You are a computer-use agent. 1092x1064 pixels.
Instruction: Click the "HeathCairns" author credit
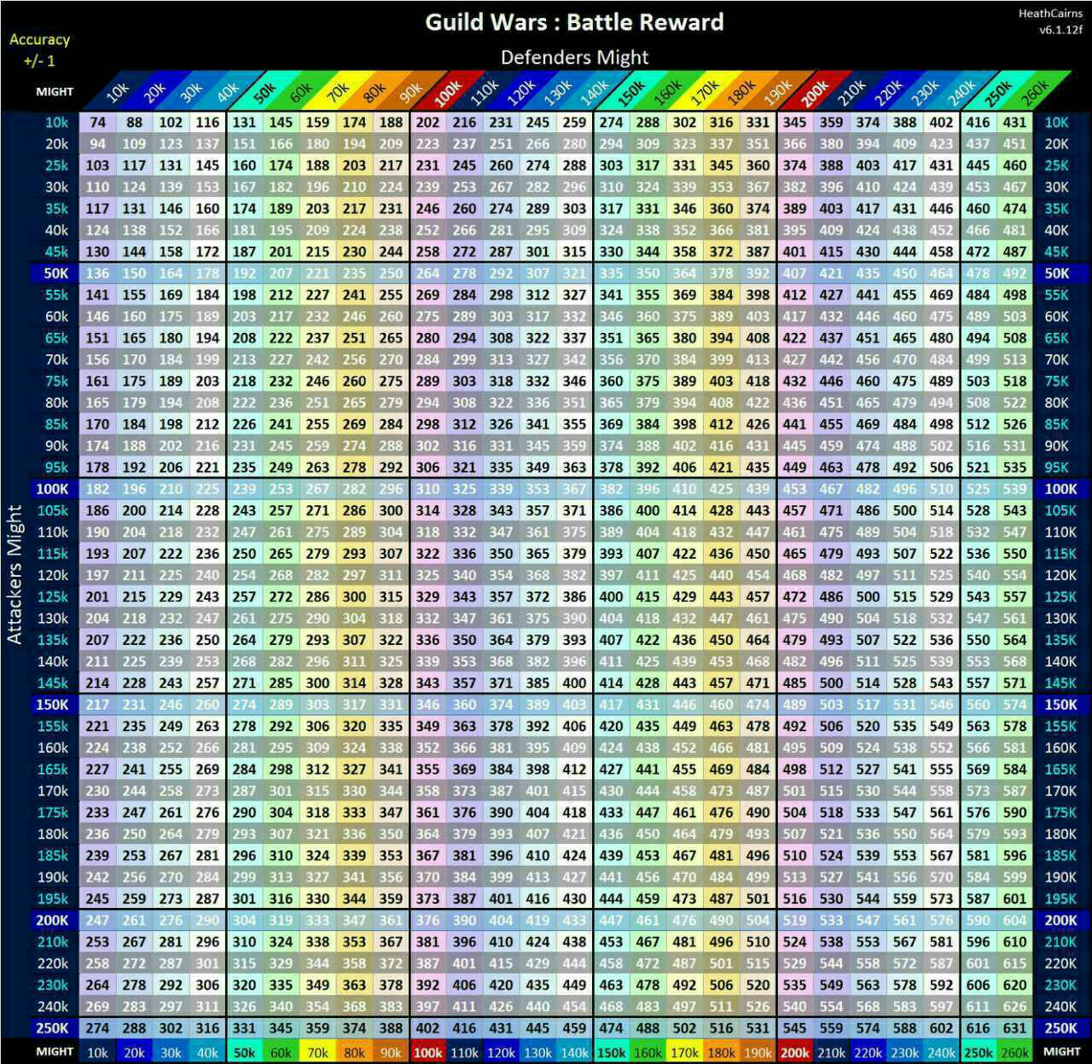tap(1050, 14)
